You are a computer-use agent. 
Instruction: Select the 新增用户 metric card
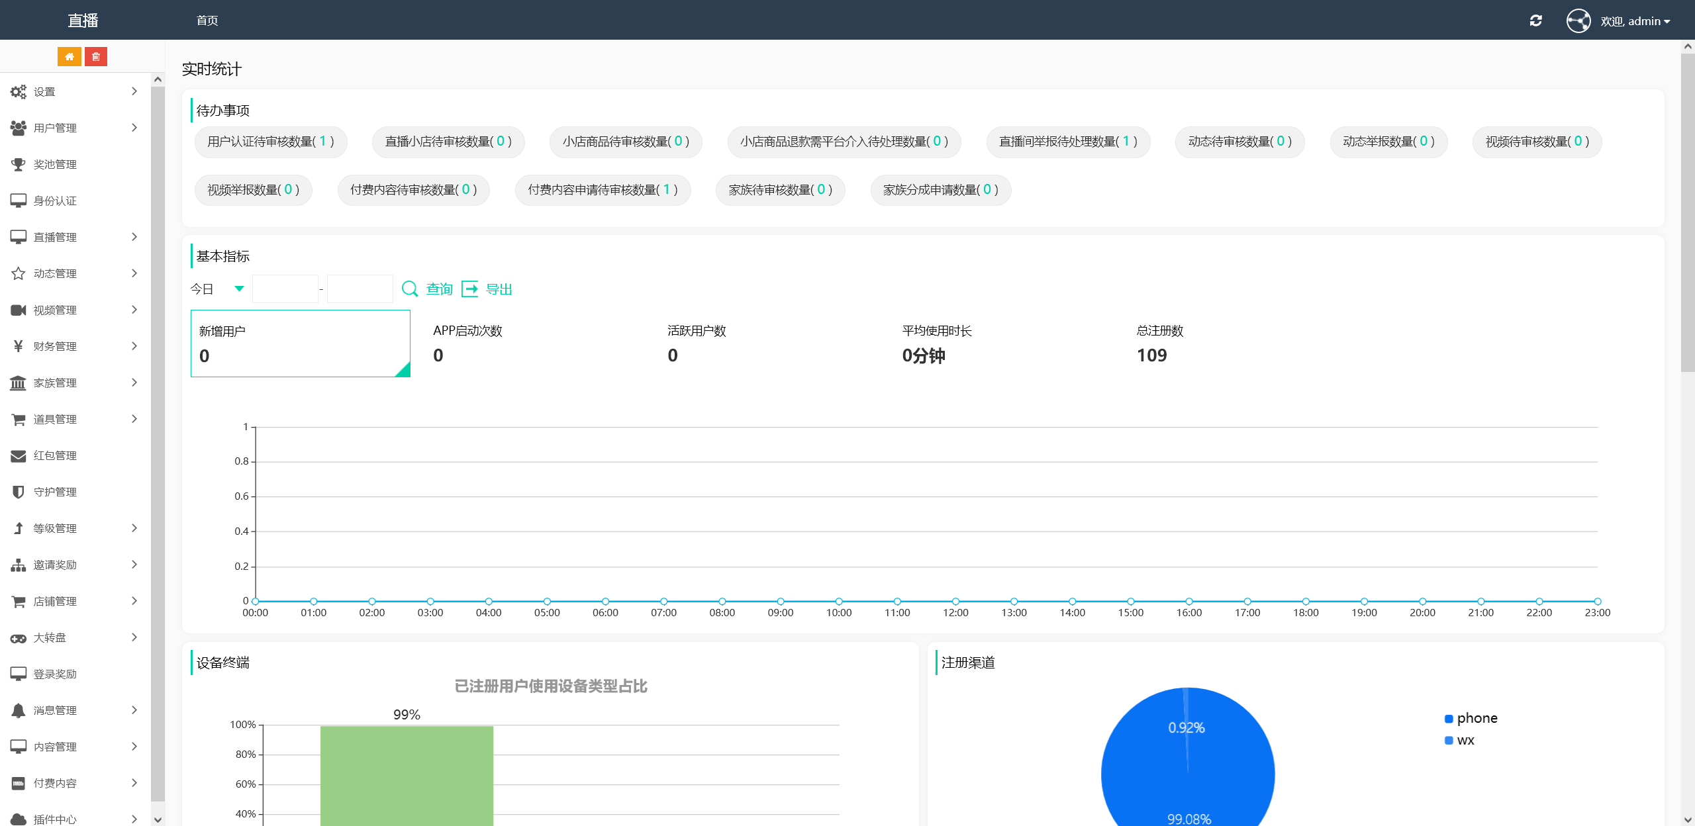pos(300,344)
